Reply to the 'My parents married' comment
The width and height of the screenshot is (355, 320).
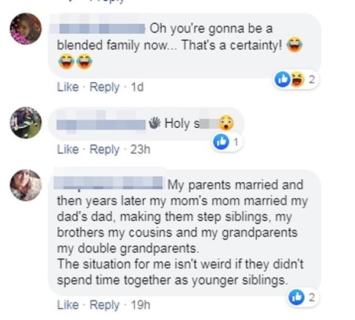(x=104, y=305)
